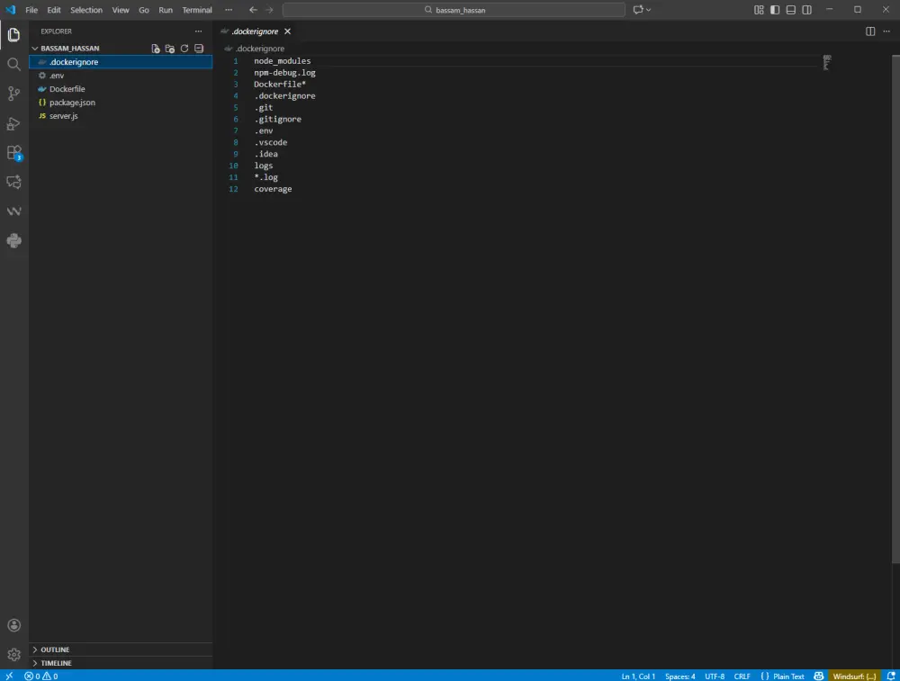900x681 pixels.
Task: Go back in navigation history
Action: [253, 10]
